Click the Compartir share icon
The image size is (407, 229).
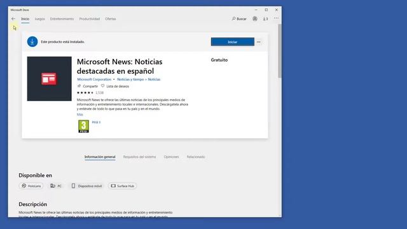click(79, 86)
